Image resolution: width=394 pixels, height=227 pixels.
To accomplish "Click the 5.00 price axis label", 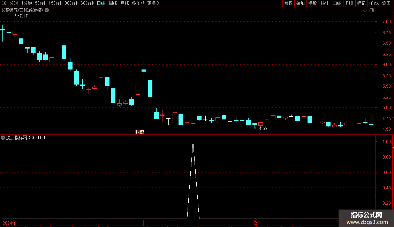I will pyautogui.click(x=386, y=108).
